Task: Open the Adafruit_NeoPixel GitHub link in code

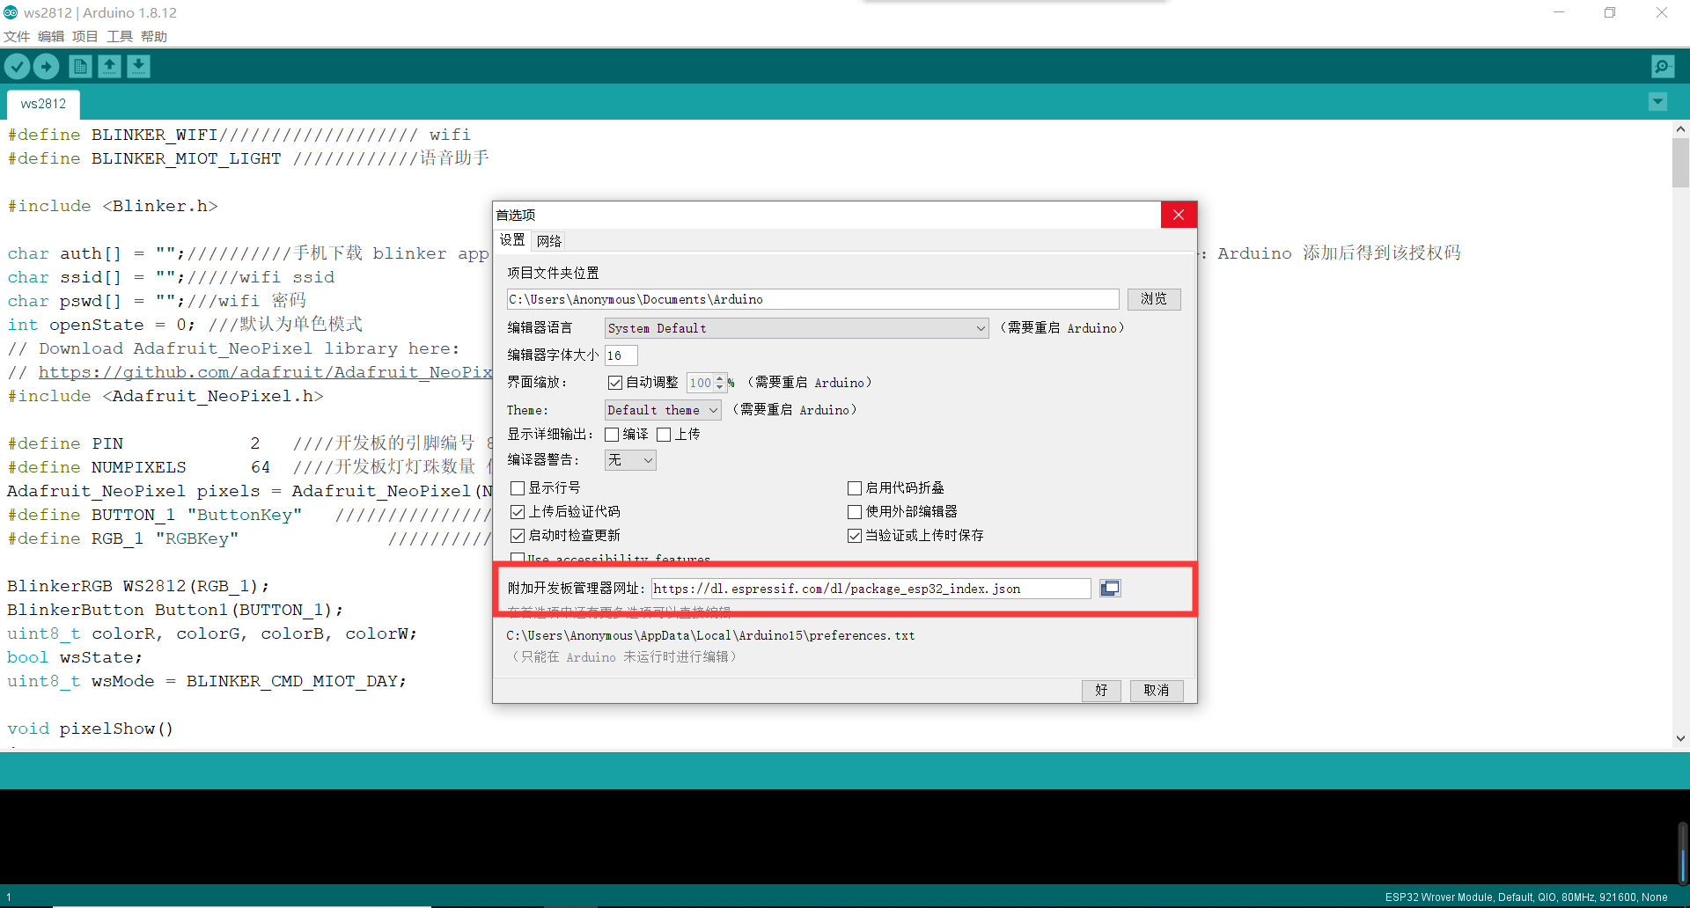Action: (x=265, y=372)
